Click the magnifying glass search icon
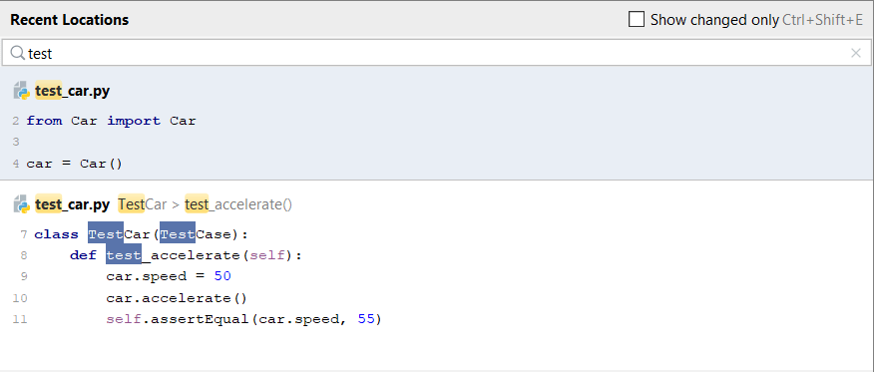 [x=17, y=53]
